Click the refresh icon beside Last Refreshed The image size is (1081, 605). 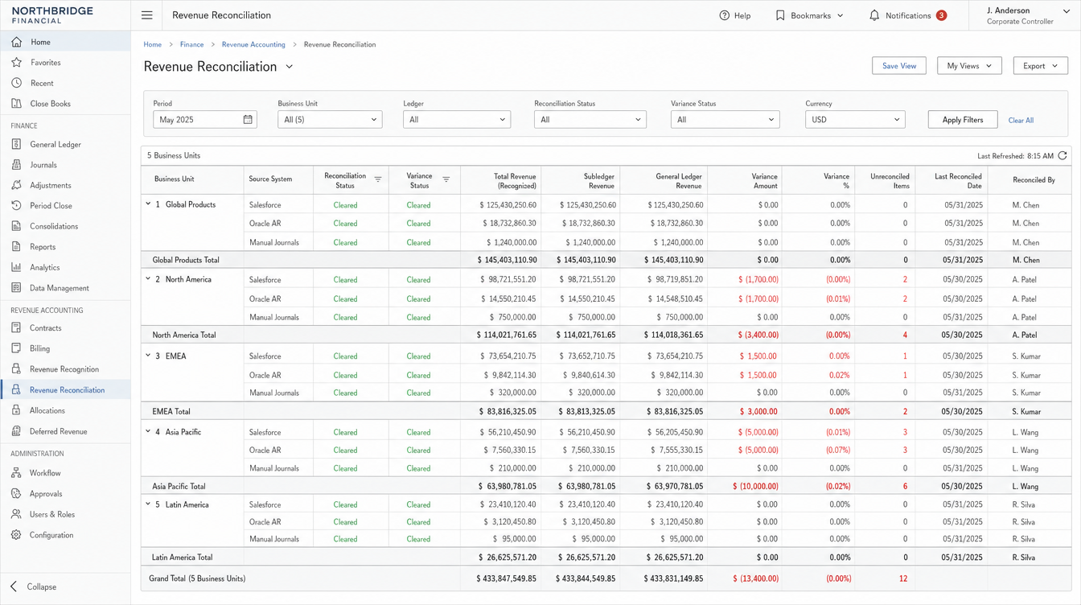tap(1063, 155)
